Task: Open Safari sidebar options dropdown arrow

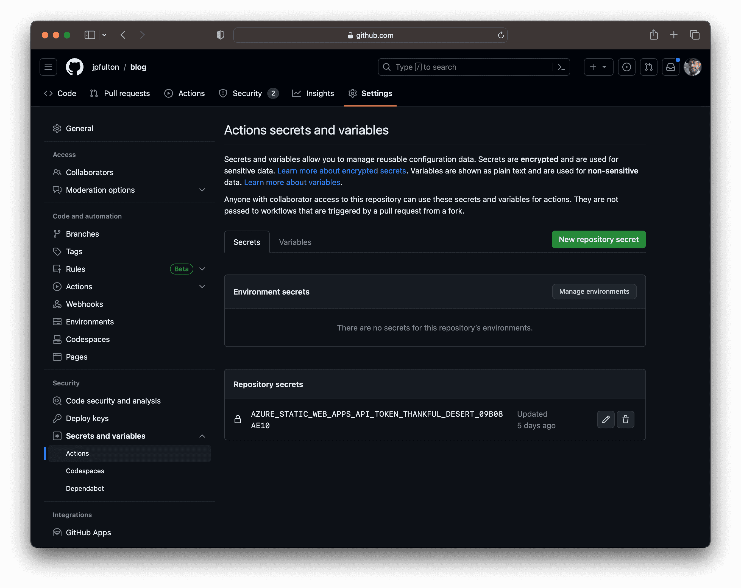Action: [104, 35]
